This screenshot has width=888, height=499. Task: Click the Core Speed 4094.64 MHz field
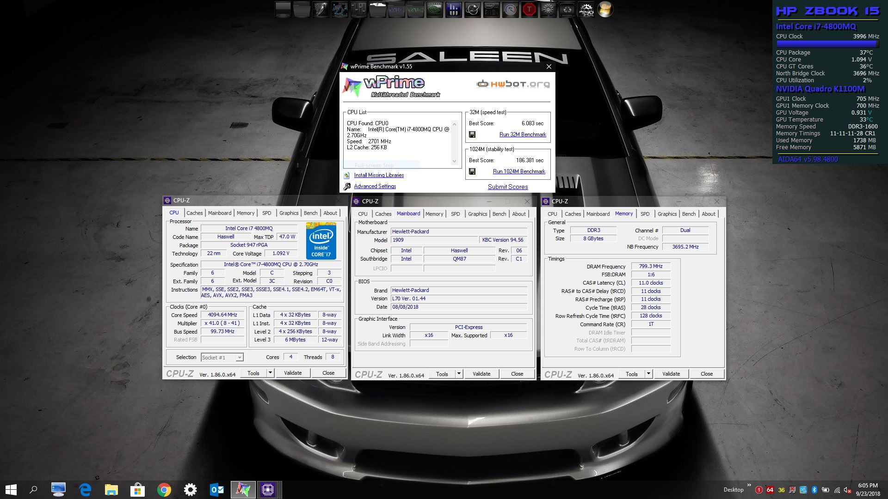tap(222, 315)
